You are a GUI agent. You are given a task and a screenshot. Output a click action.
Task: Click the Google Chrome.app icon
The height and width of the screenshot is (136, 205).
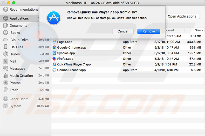(x=54, y=47)
